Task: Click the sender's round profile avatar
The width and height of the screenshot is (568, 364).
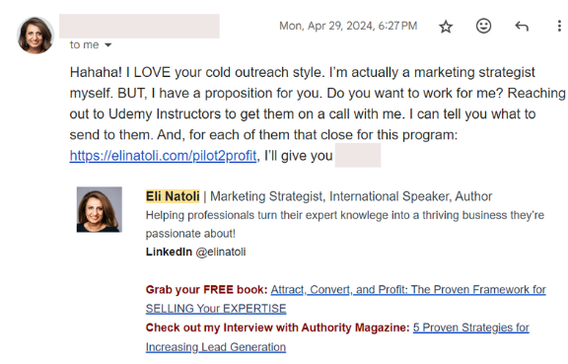Action: tap(35, 36)
